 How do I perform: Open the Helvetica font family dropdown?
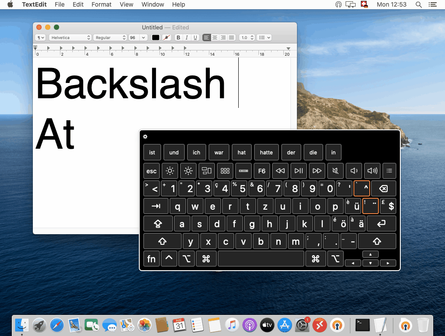70,37
